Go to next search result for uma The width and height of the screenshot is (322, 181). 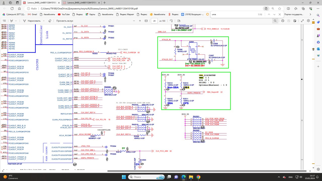pyautogui.click(x=274, y=14)
